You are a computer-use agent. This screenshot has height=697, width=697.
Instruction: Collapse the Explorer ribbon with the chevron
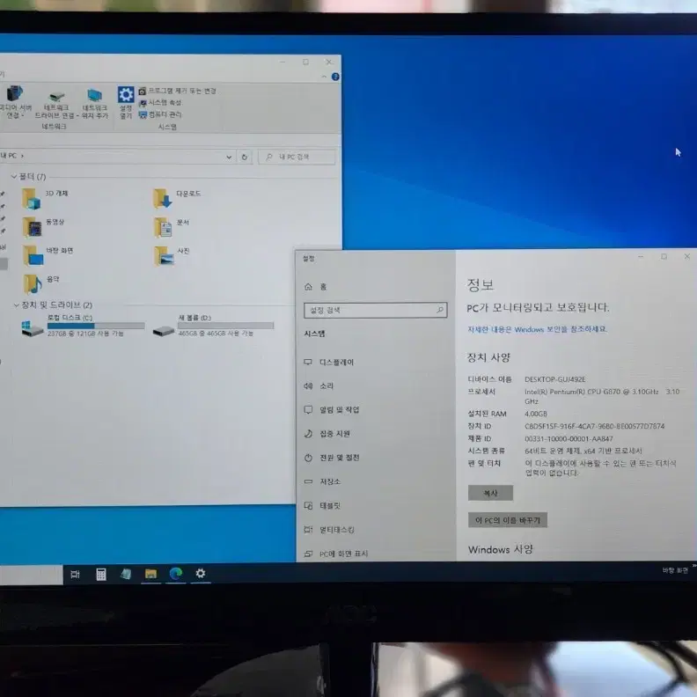pyautogui.click(x=324, y=77)
